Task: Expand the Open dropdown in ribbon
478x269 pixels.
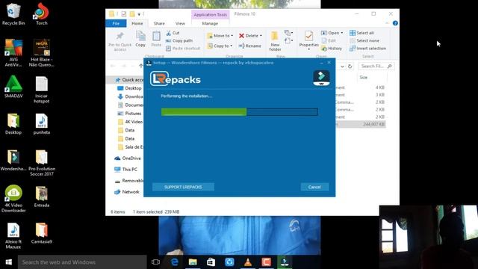Action: point(342,33)
